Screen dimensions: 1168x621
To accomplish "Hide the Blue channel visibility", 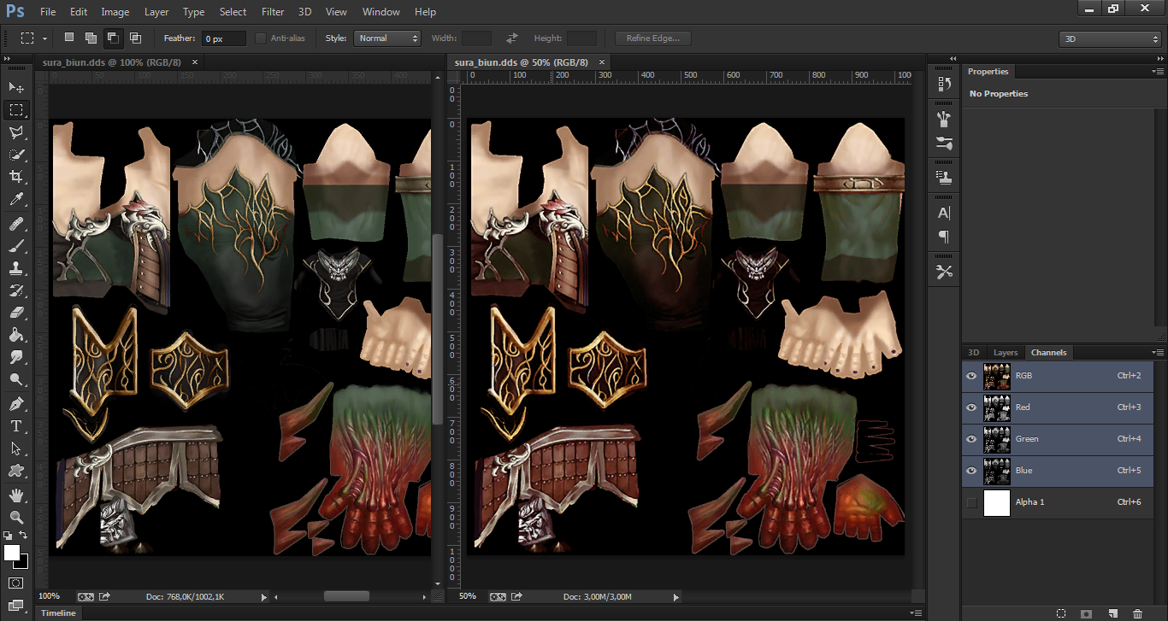I will [x=971, y=471].
